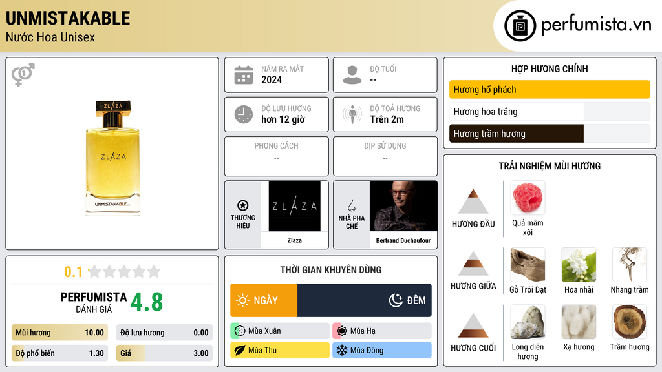Image resolution: width=662 pixels, height=372 pixels.
Task: Click the snowflake icon for Mùa Đông
Action: click(x=342, y=350)
